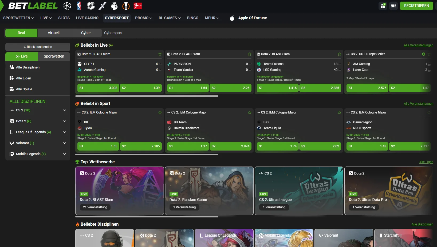Open the Bingo menu item
This screenshot has width=437, height=247.
click(x=193, y=18)
